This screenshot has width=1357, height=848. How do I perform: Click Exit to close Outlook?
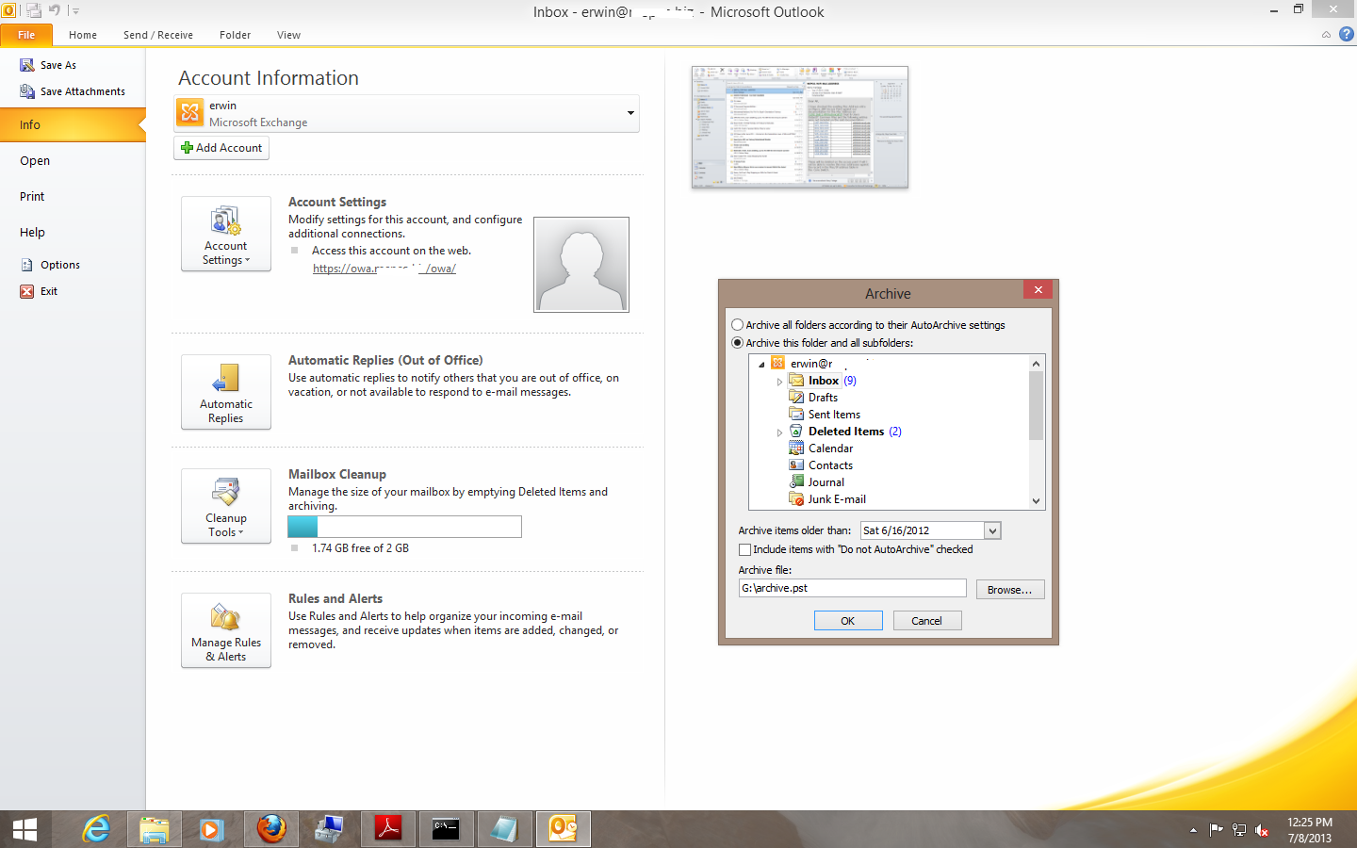pyautogui.click(x=39, y=291)
